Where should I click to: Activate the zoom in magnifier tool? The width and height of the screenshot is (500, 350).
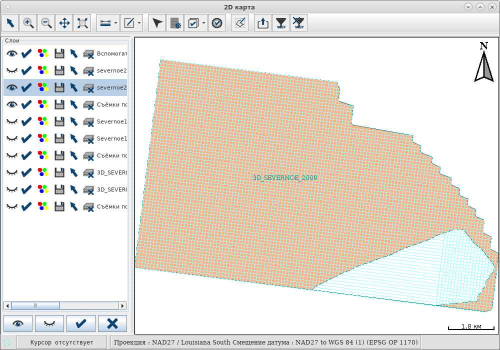click(x=28, y=23)
